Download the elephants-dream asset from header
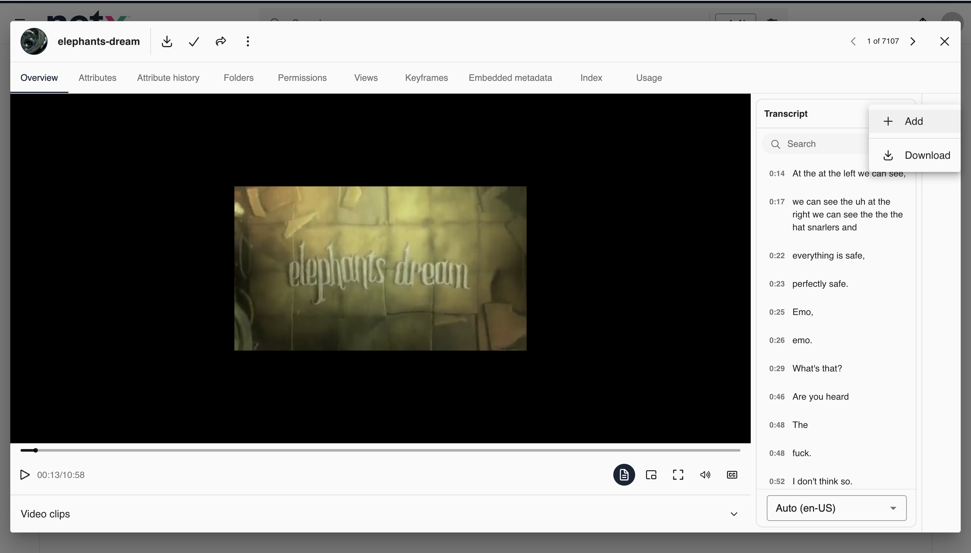Screen dimensions: 971x553 (167, 41)
